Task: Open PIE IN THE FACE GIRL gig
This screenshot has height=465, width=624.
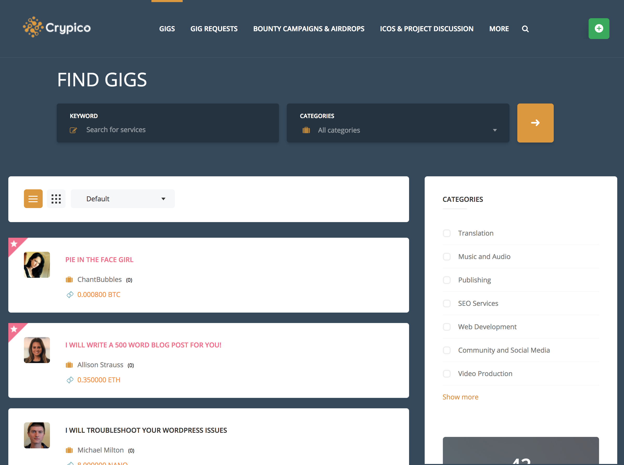Action: pyautogui.click(x=99, y=260)
